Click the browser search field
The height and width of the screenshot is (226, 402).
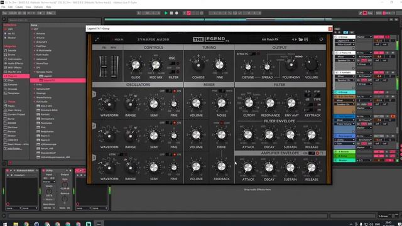click(54, 19)
